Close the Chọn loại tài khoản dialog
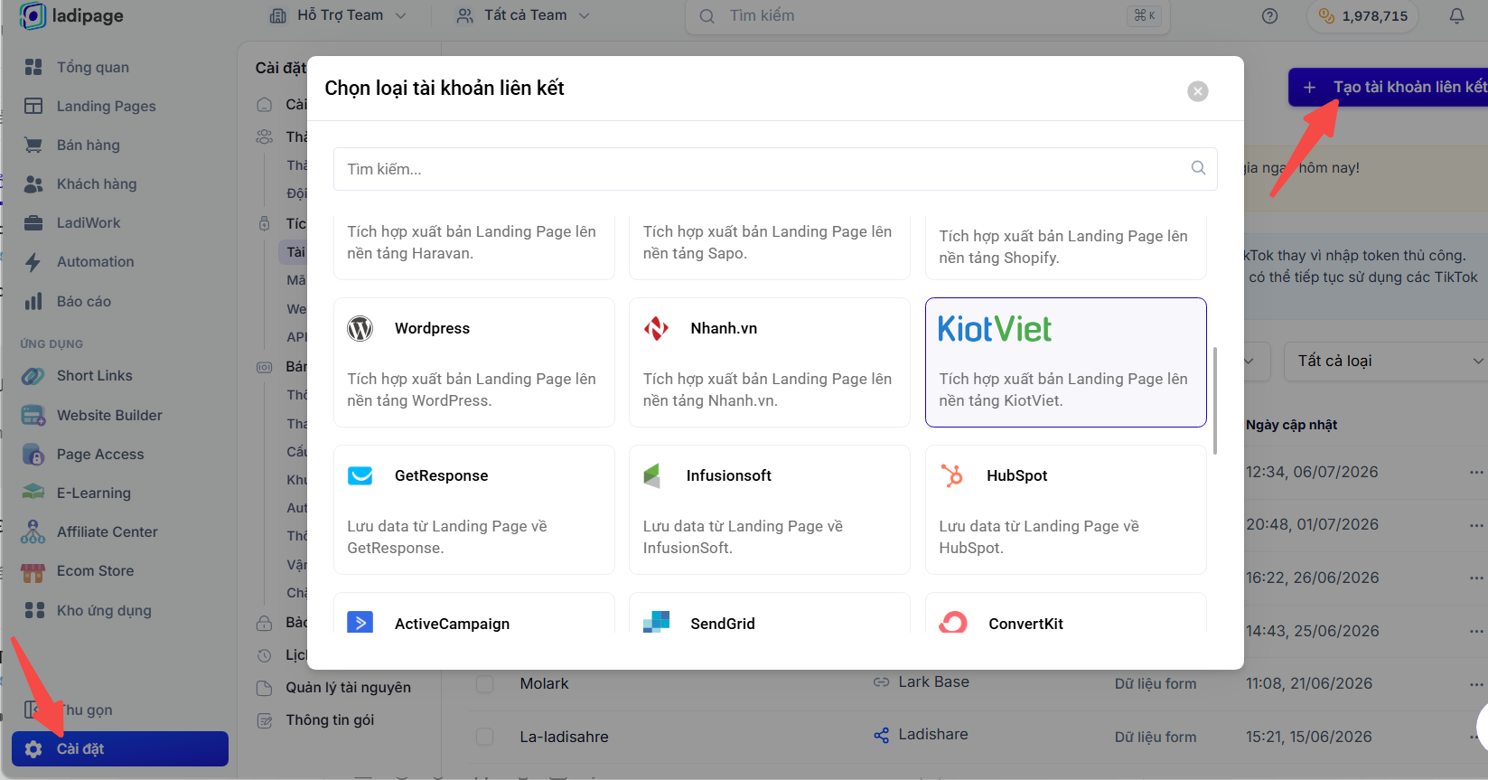This screenshot has height=780, width=1488. (x=1198, y=91)
